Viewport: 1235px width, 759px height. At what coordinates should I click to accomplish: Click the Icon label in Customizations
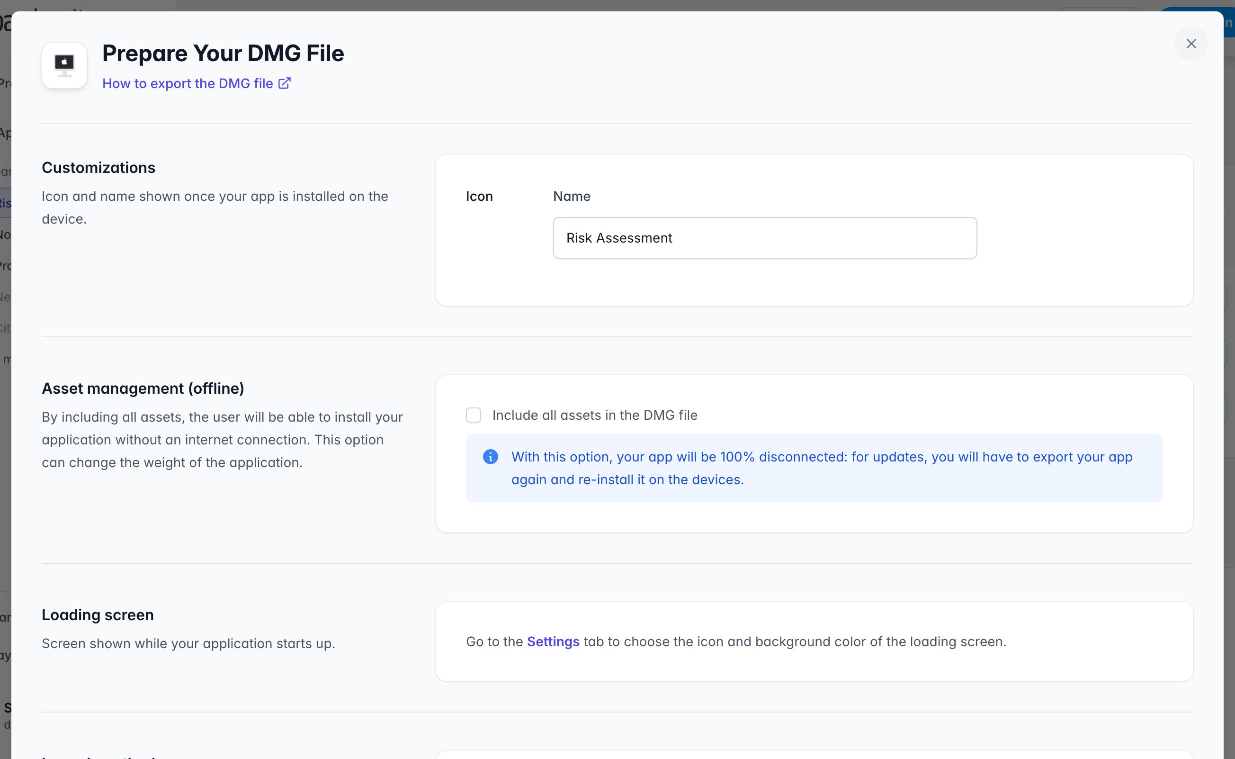[x=479, y=196]
